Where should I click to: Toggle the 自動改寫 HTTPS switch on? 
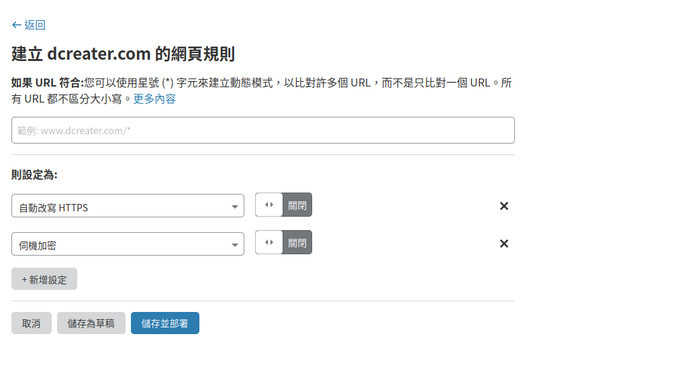[283, 205]
